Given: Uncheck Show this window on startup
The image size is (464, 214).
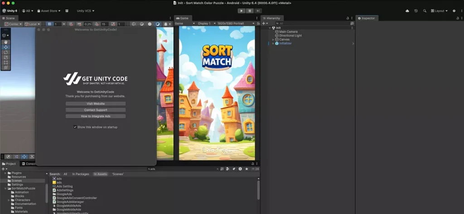Looking at the screenshot, I should click(x=75, y=127).
